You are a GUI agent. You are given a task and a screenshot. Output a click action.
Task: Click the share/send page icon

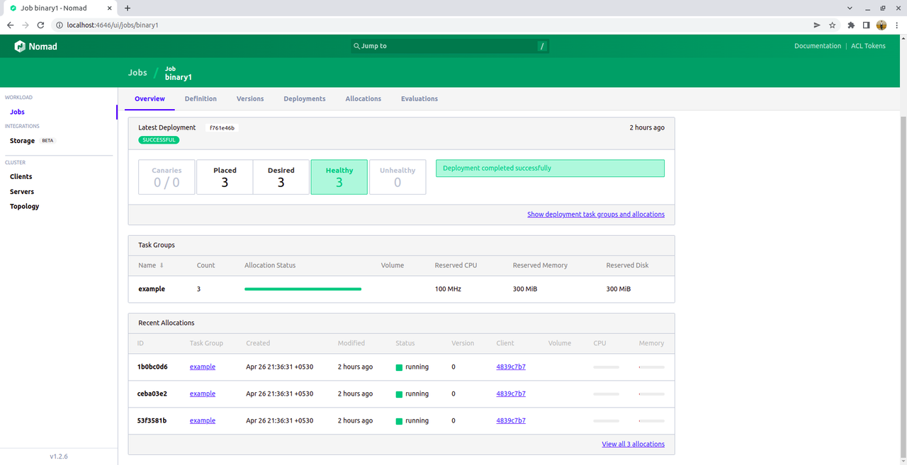817,25
